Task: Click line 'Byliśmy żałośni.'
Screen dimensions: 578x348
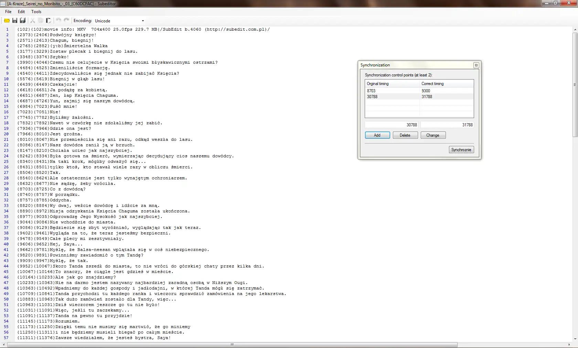Action: tap(55, 117)
